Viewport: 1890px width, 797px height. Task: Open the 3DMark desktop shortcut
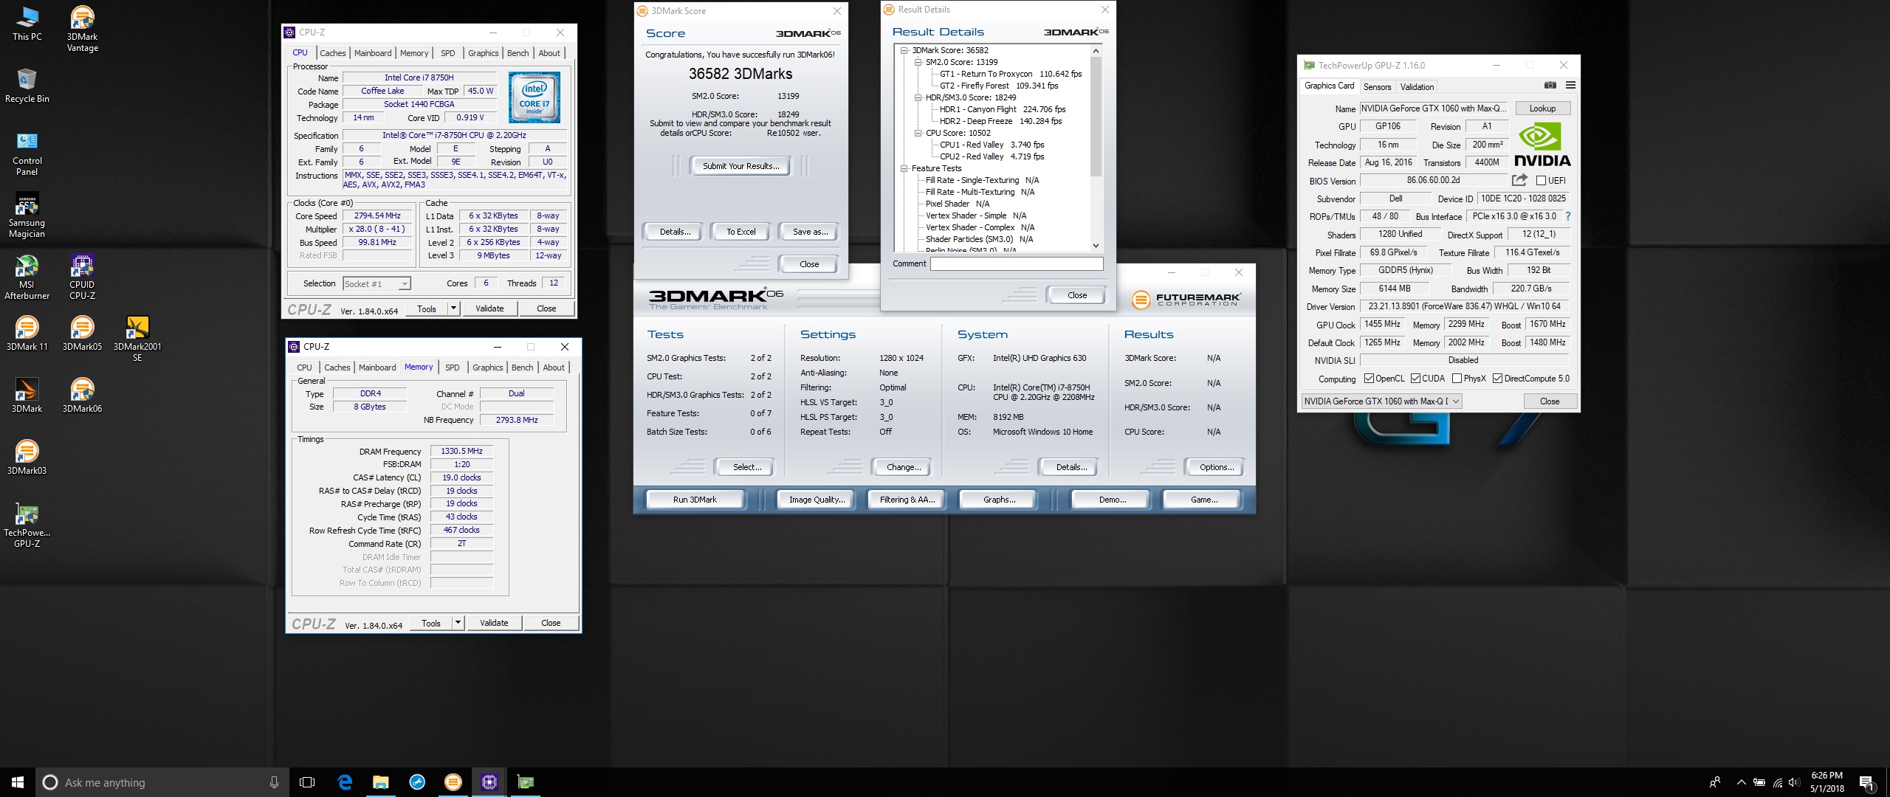[x=27, y=396]
